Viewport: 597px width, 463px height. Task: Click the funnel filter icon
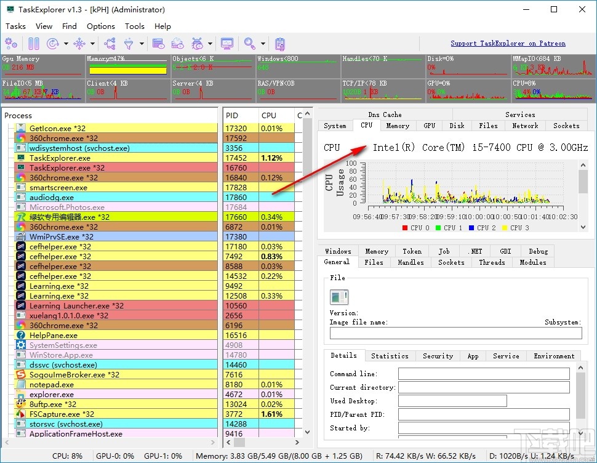point(129,44)
